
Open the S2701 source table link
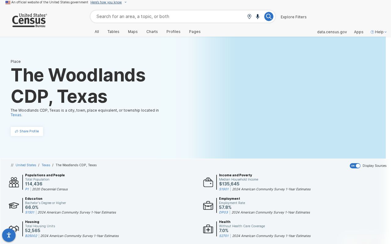(x=224, y=236)
